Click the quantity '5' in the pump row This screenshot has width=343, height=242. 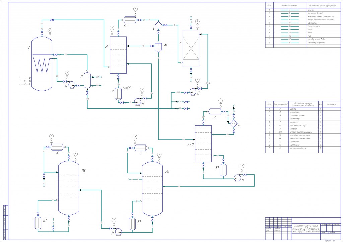320,148
